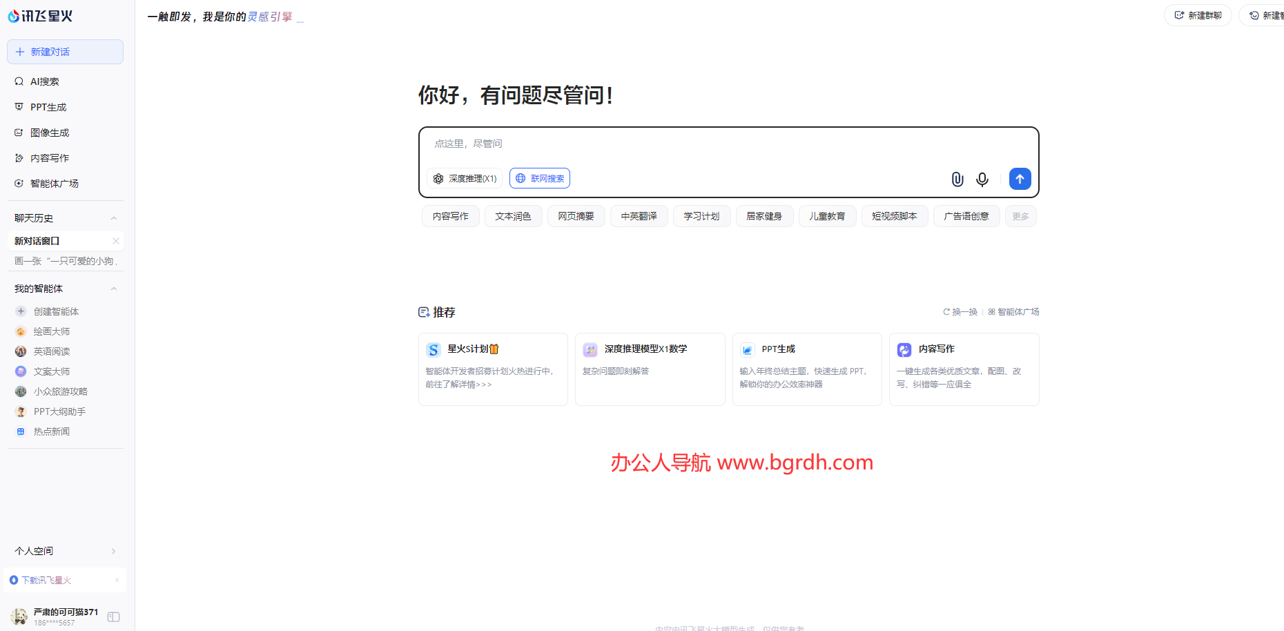Click the attachment paperclip icon
The height and width of the screenshot is (631, 1284).
click(x=957, y=179)
